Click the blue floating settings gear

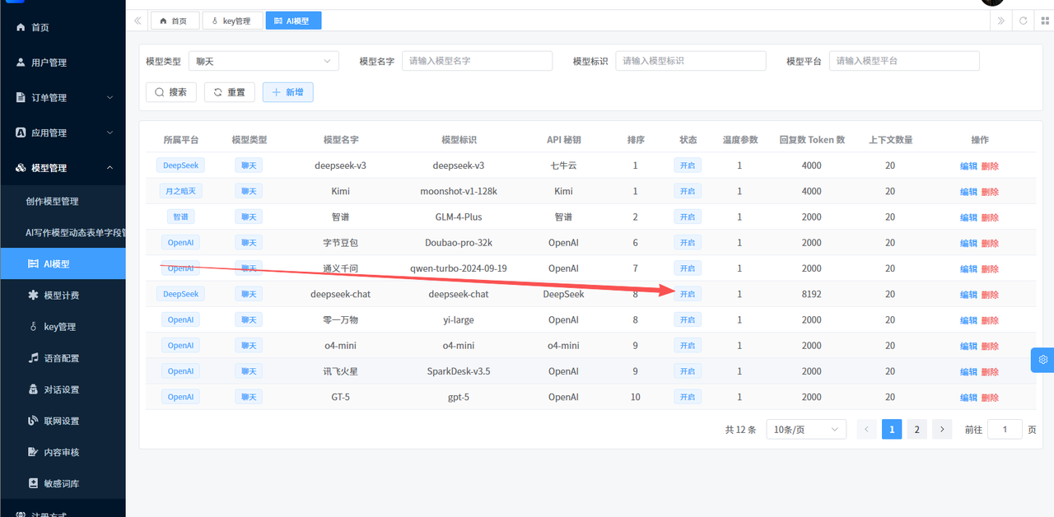(x=1042, y=360)
